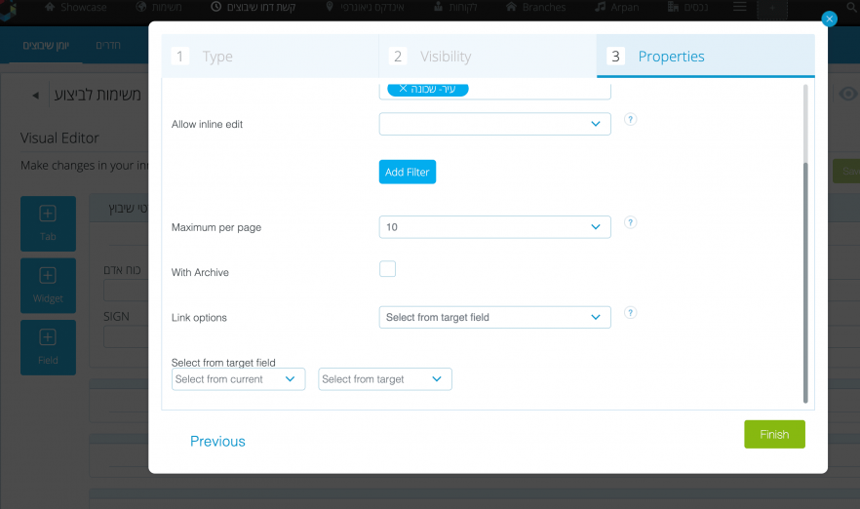Click the green Finish button

click(774, 435)
